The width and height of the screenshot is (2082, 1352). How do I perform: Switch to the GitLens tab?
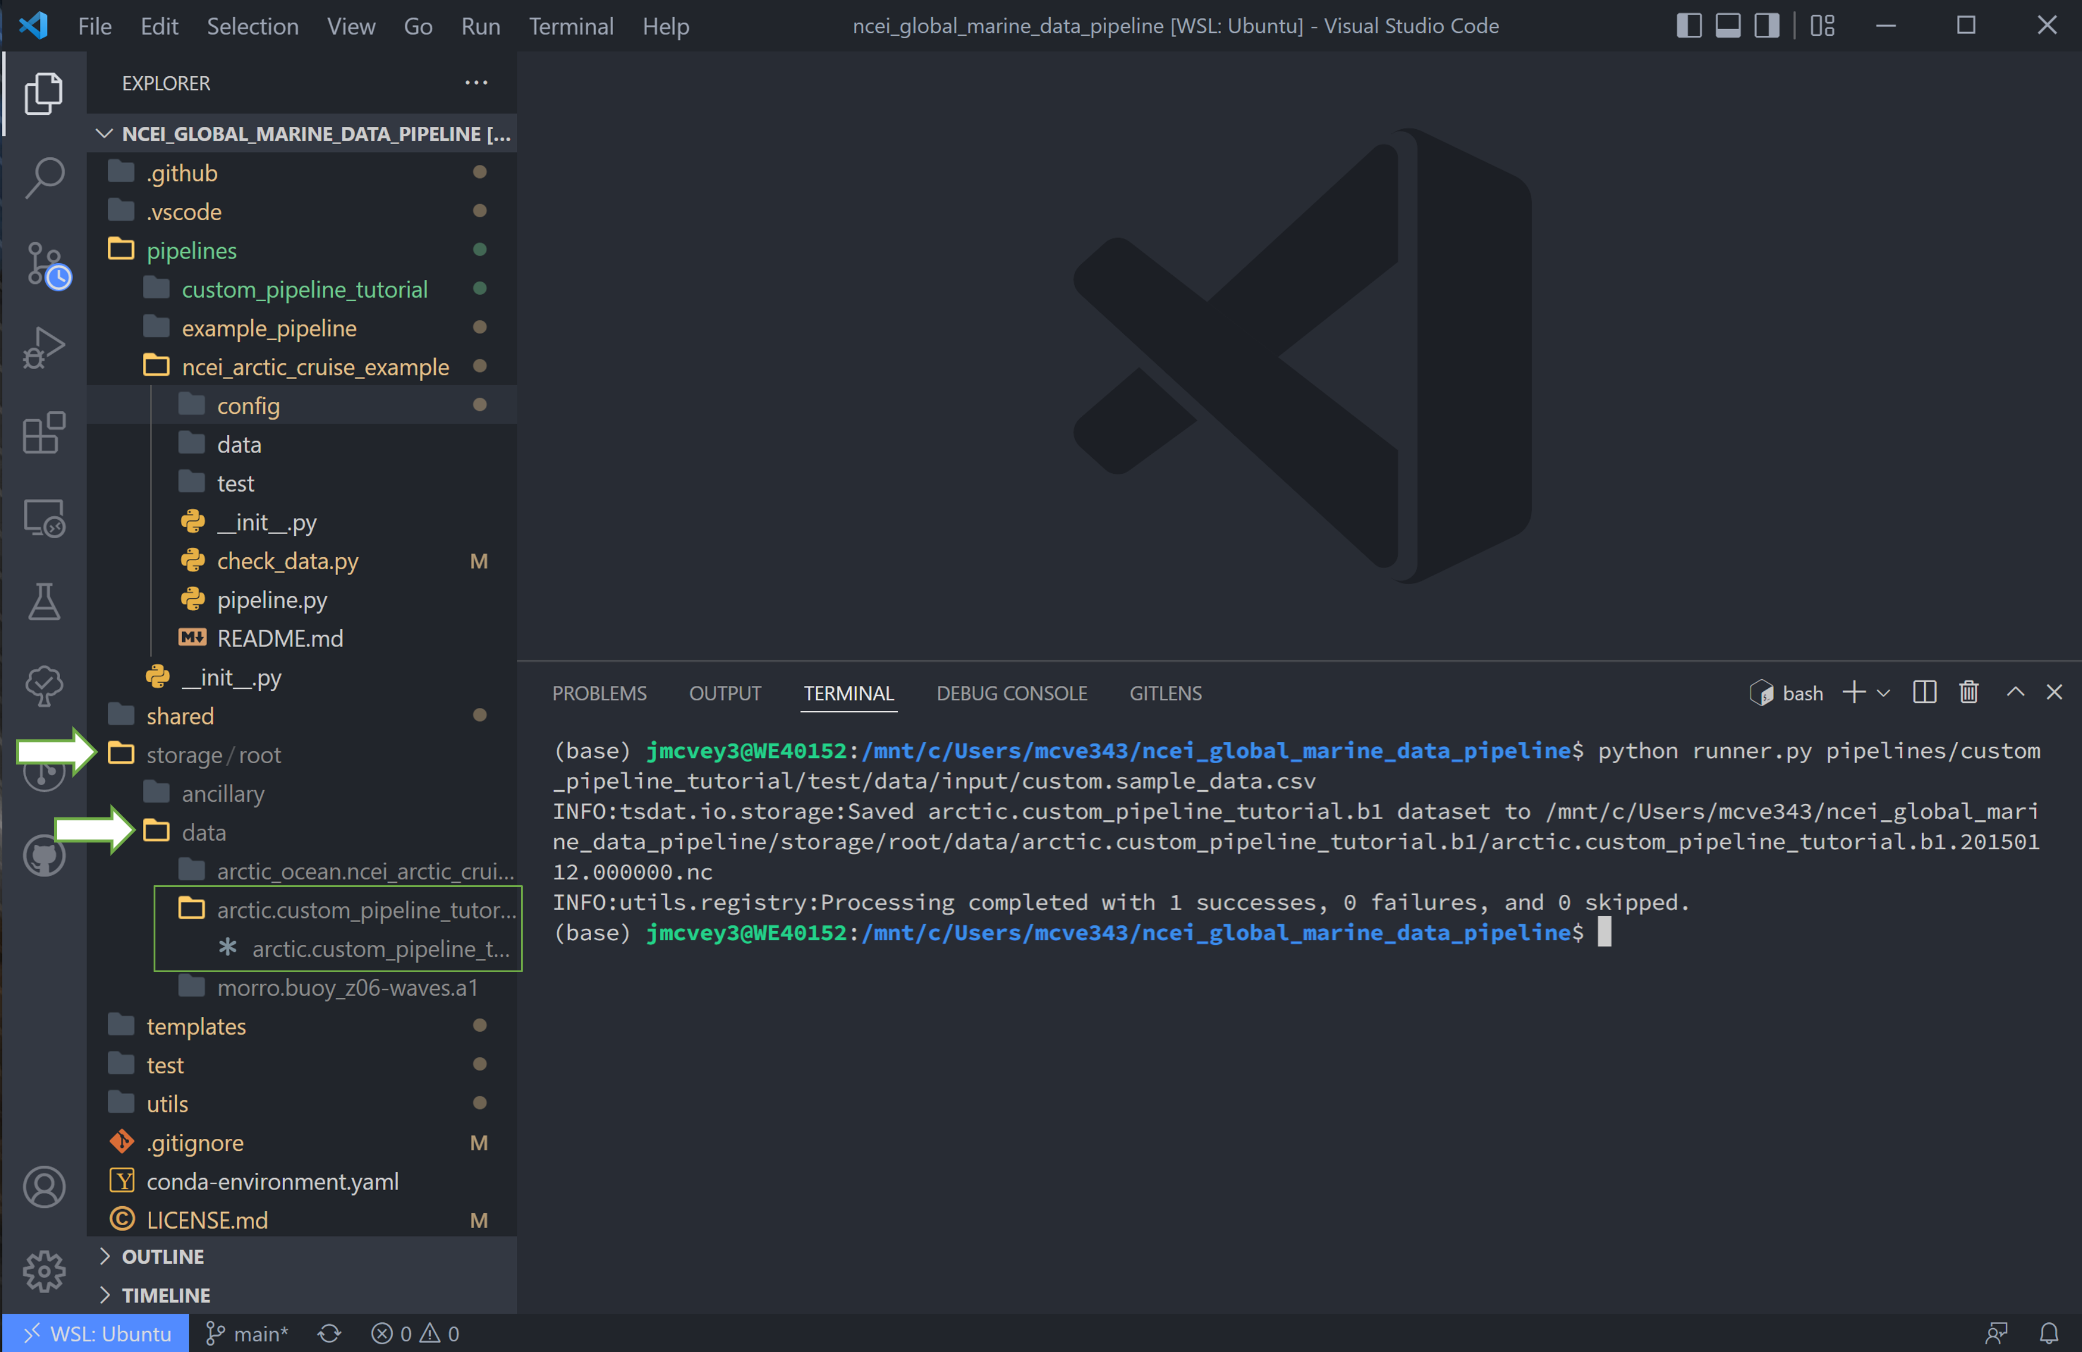1165,694
